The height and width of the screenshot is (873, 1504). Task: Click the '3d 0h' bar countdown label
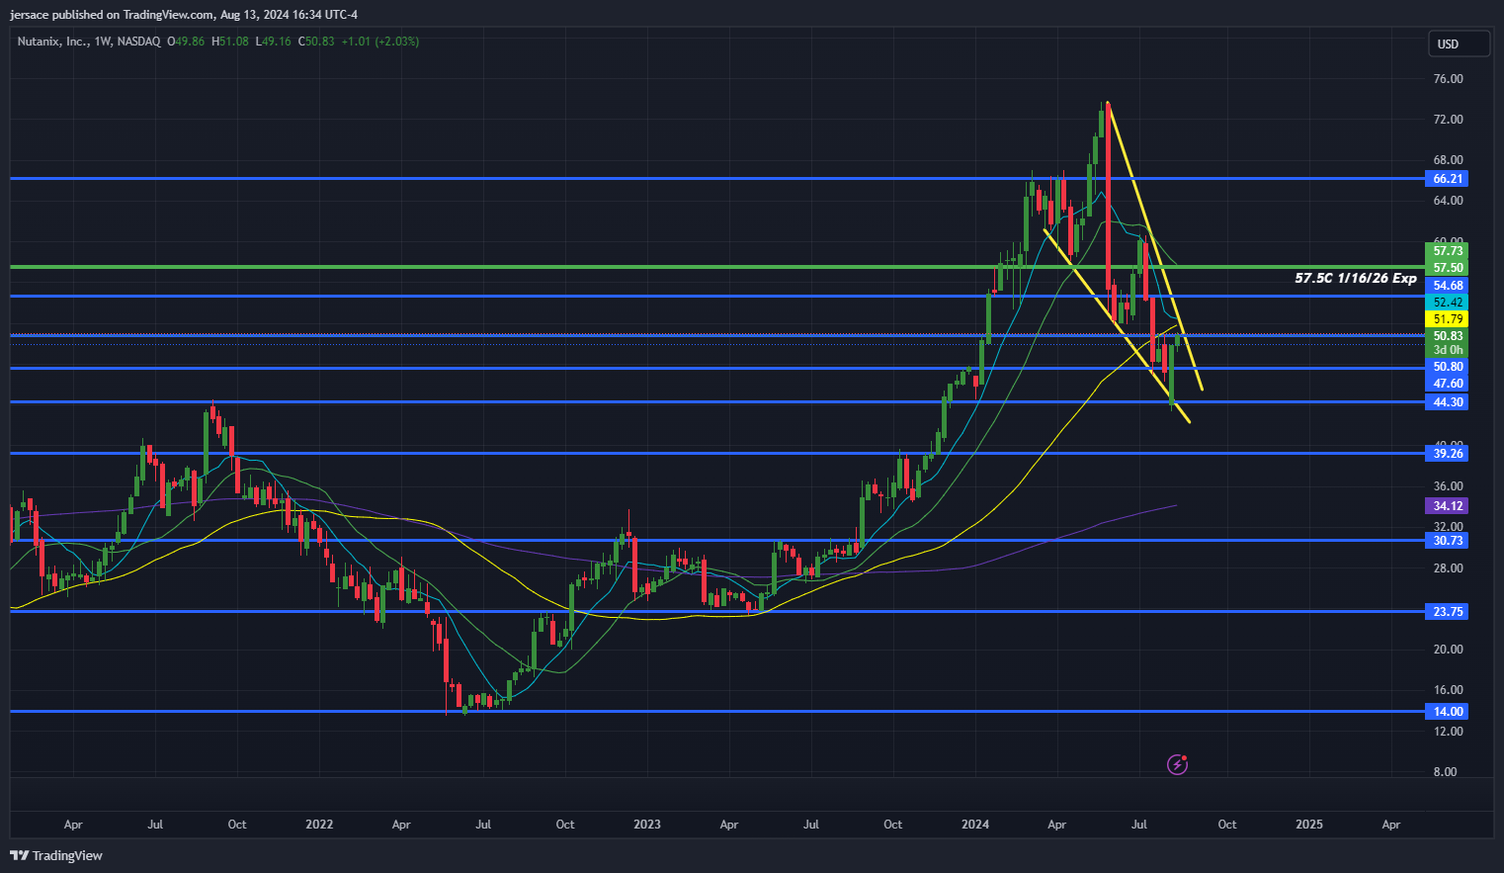coord(1448,350)
